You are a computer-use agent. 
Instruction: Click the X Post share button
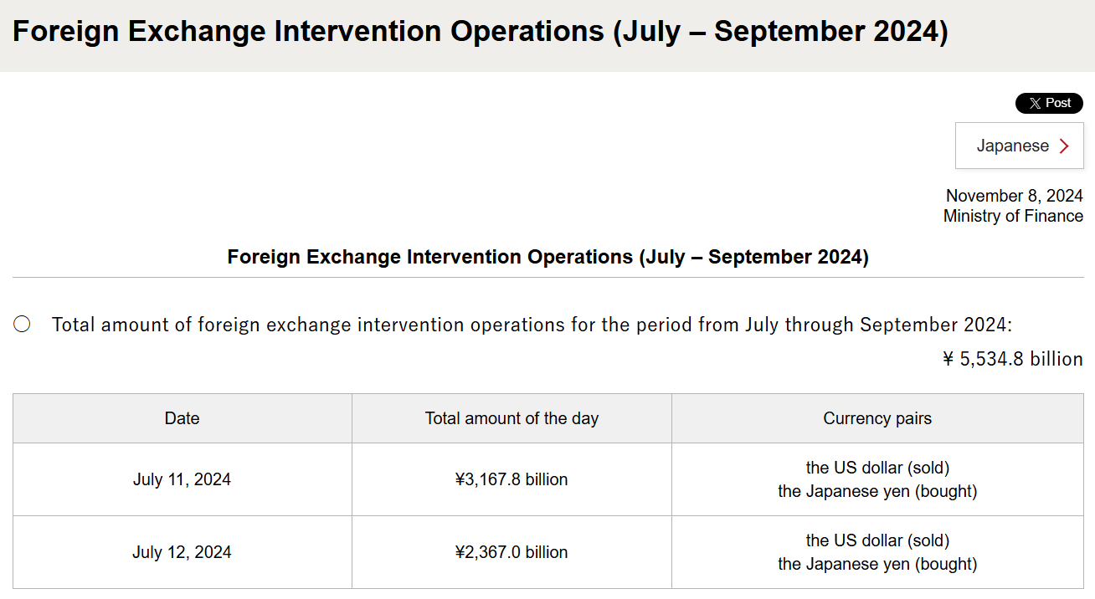pos(1049,103)
